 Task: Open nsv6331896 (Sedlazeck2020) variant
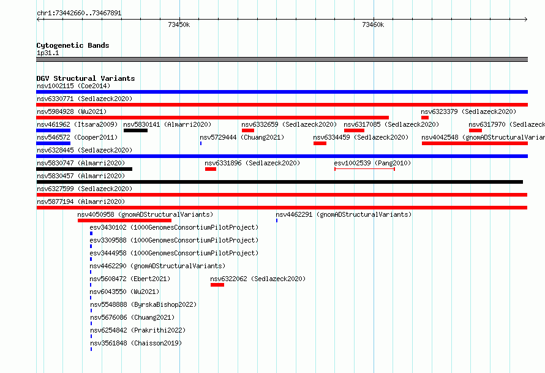(252, 163)
